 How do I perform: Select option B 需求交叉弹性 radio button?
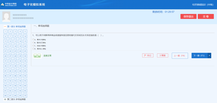33,43
